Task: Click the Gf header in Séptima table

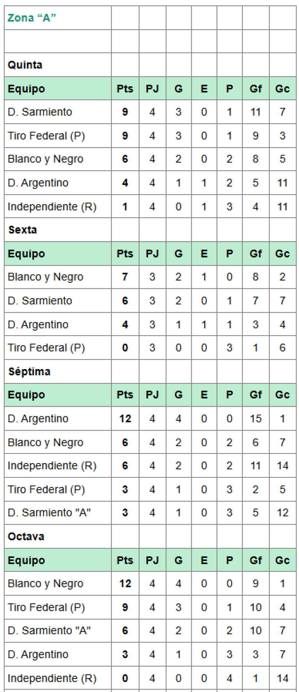Action: (255, 395)
